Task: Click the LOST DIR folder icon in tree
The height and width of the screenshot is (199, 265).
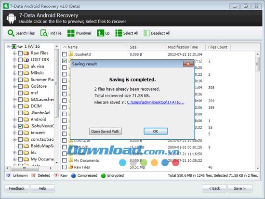Action: 26,60
